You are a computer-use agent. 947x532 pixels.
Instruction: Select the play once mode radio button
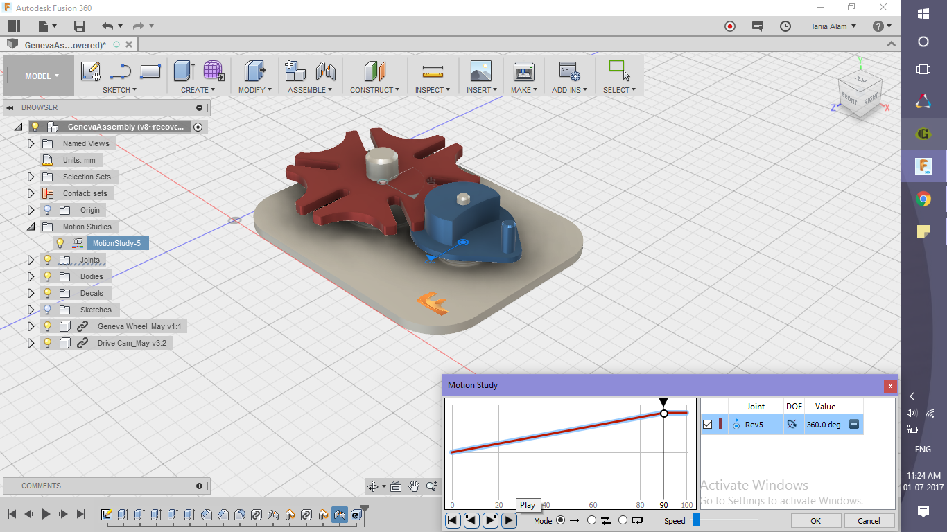[561, 520]
